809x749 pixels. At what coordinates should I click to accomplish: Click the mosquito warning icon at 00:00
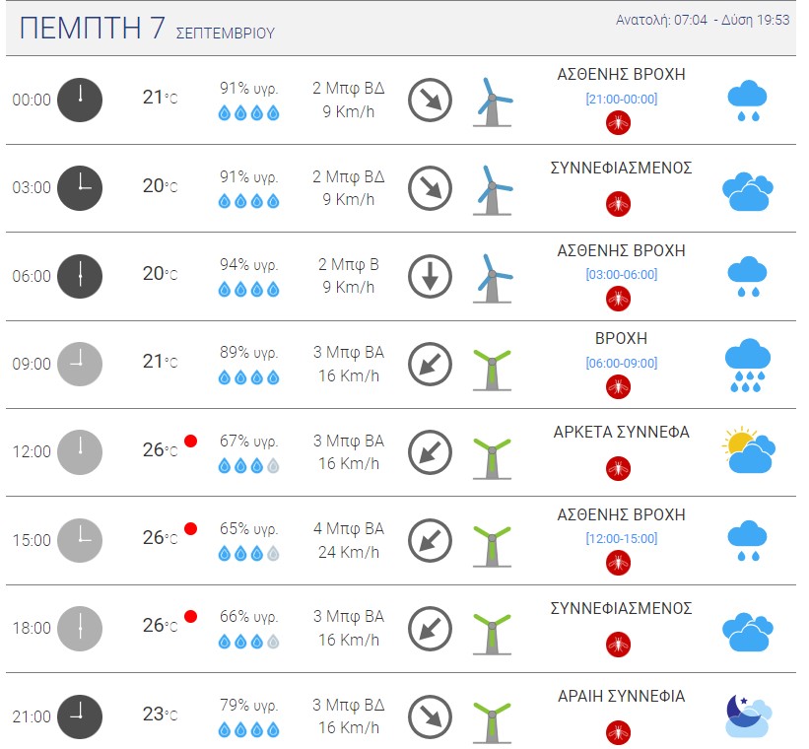click(618, 123)
